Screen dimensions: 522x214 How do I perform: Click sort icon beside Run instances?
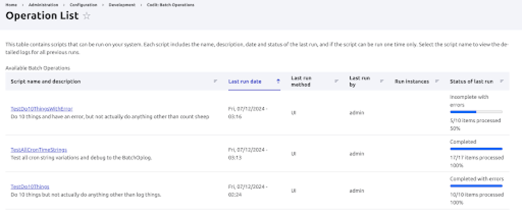(437, 81)
